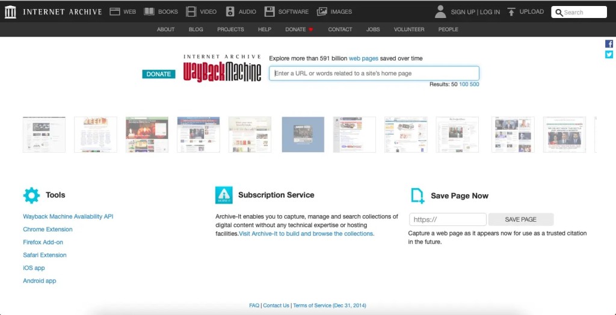Open the Software floppy disk icon

(269, 12)
